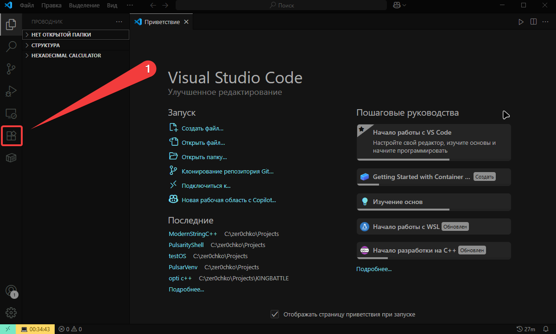
Task: Expand the 'Нет открытой папки' section
Action: click(x=61, y=35)
